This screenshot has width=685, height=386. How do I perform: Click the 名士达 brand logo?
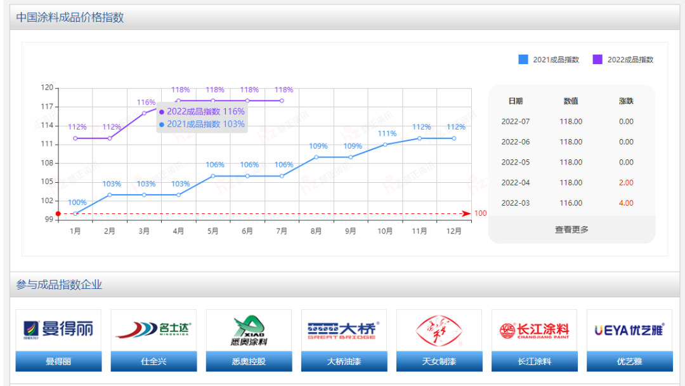click(153, 329)
